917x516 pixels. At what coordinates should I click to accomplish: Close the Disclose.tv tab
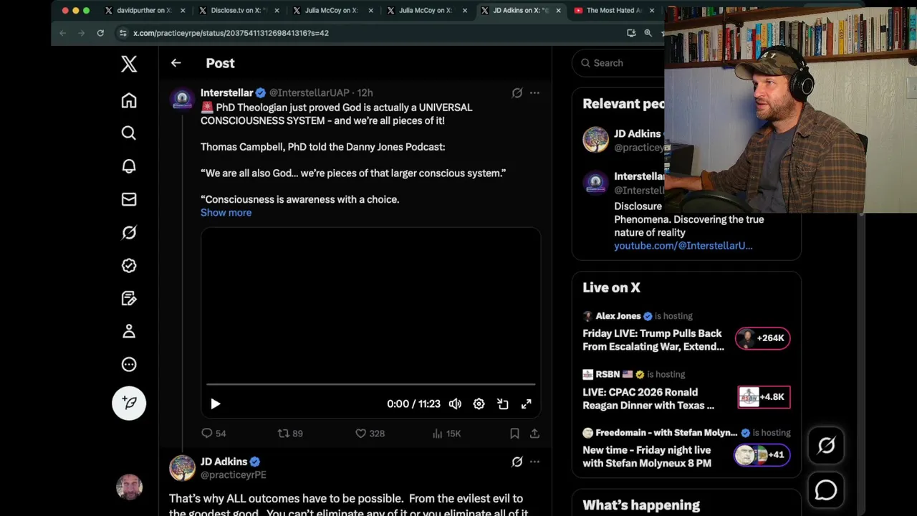click(277, 11)
